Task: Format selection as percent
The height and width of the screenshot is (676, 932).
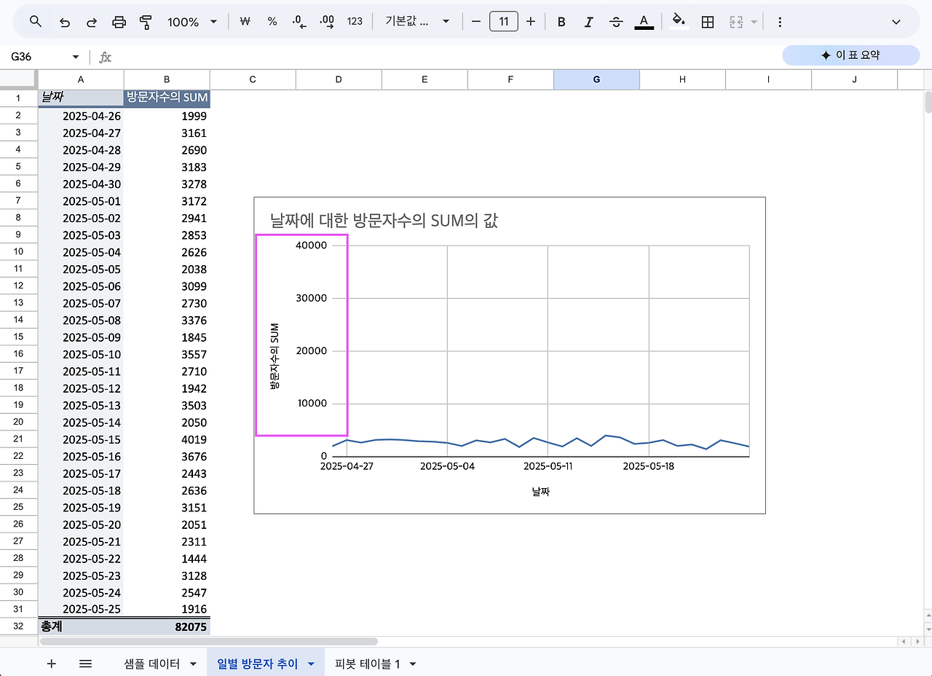Action: (x=272, y=22)
